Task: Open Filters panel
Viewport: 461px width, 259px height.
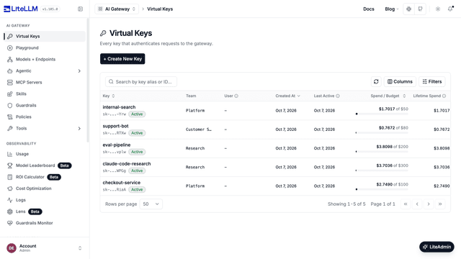Action: pyautogui.click(x=432, y=81)
